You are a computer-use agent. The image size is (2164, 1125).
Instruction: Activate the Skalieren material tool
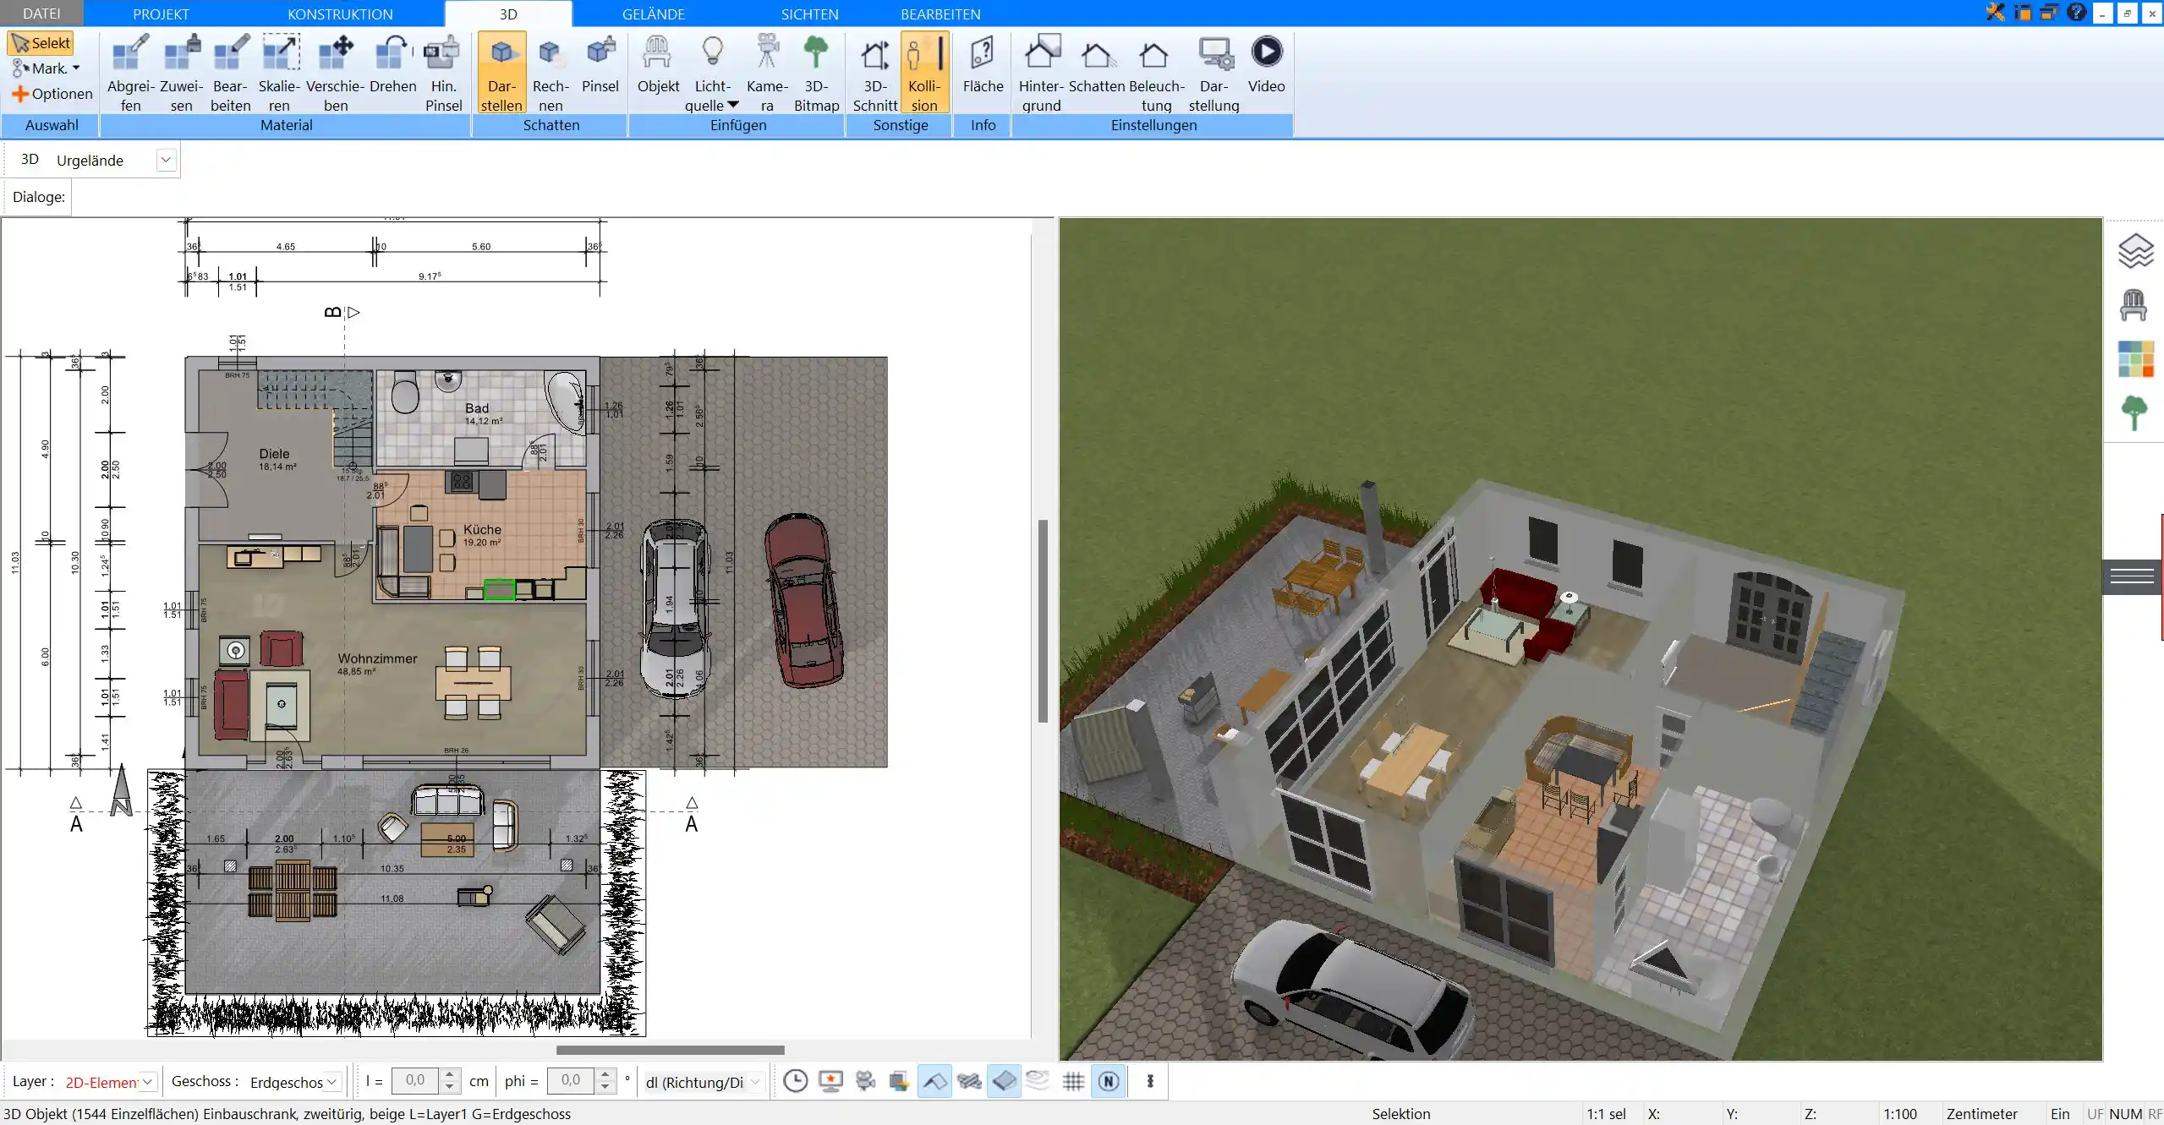click(x=279, y=74)
